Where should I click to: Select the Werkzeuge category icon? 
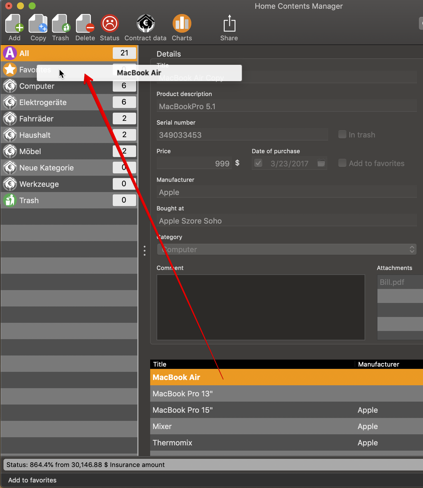pyautogui.click(x=10, y=184)
